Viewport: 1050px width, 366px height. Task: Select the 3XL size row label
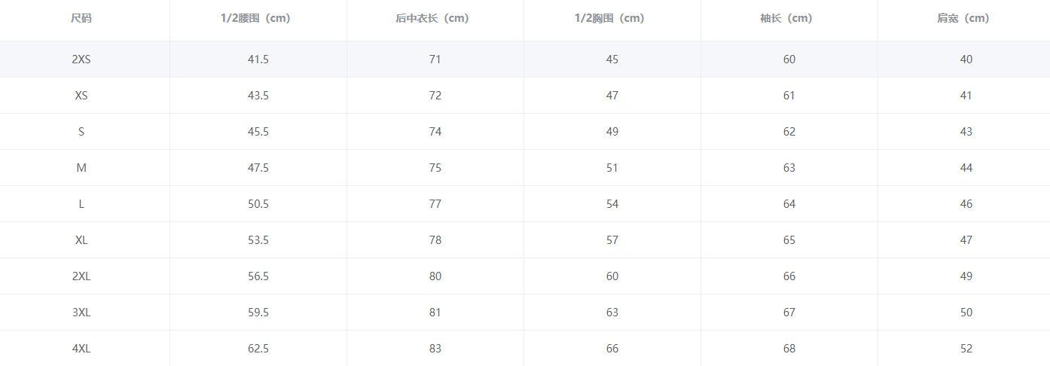tap(81, 313)
